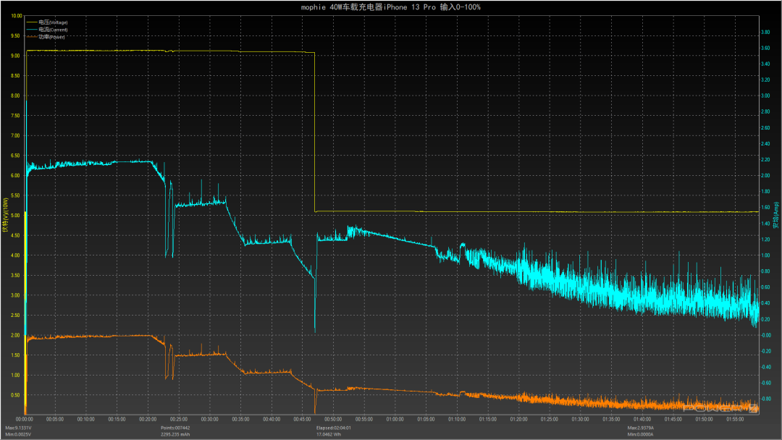
Task: Click the 00:15:00 time axis label
Action: pyautogui.click(x=117, y=420)
